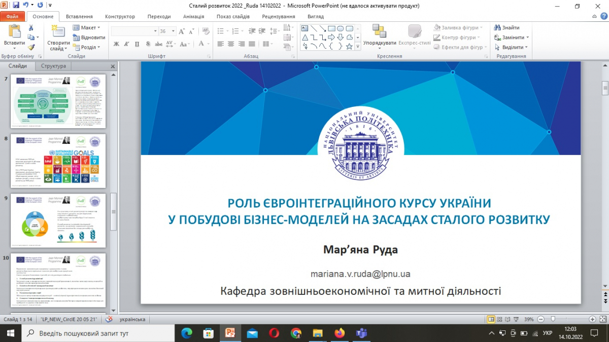Image resolution: width=609 pixels, height=342 pixels.
Task: Switch to Slide Sorter view icon
Action: point(499,319)
